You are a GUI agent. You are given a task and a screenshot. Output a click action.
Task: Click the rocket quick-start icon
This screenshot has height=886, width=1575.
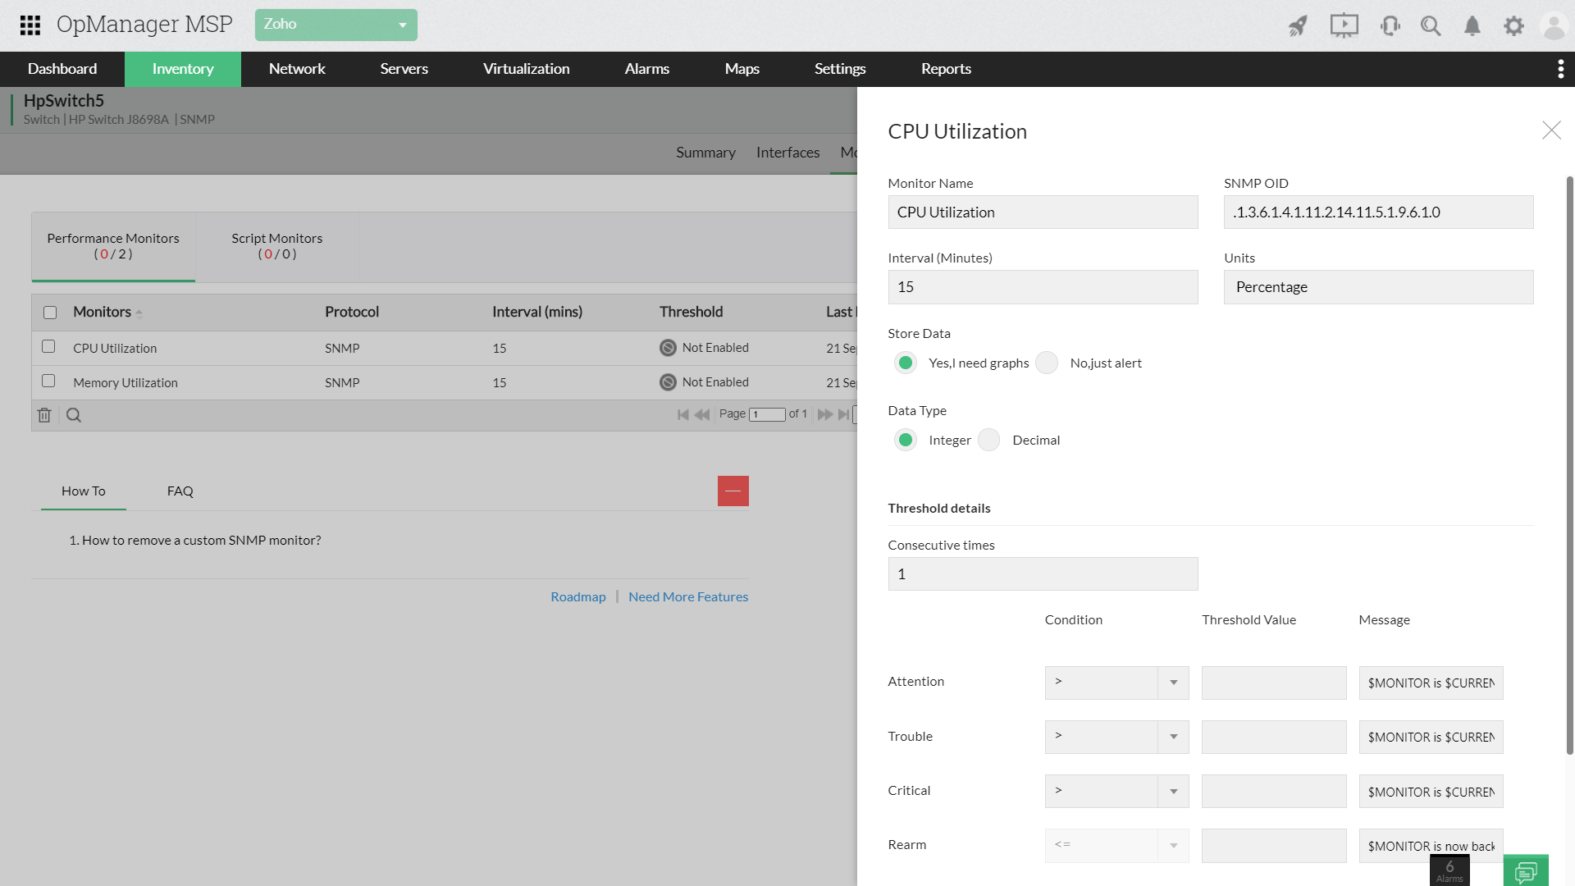[1298, 26]
